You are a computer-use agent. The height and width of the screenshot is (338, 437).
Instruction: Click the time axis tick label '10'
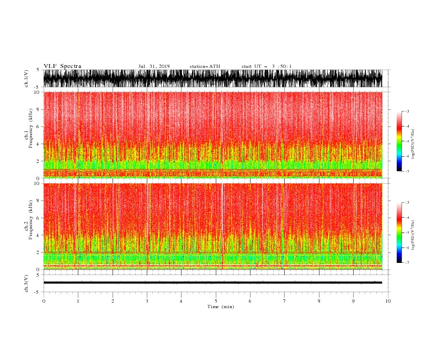click(388, 301)
